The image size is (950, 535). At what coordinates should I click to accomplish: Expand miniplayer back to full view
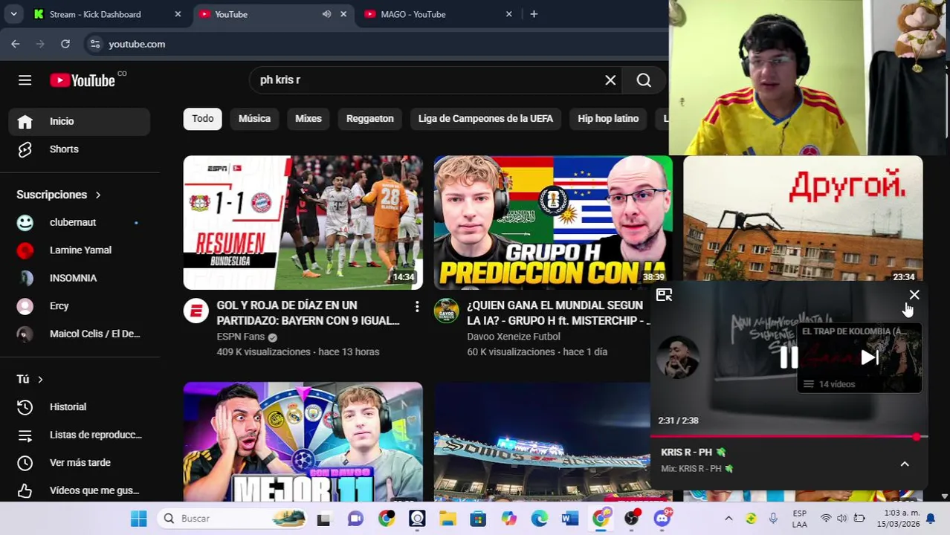point(664,295)
